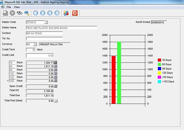This screenshot has height=130, width=184.
Task: Click the Month Ended date field
Action: pyautogui.click(x=159, y=22)
